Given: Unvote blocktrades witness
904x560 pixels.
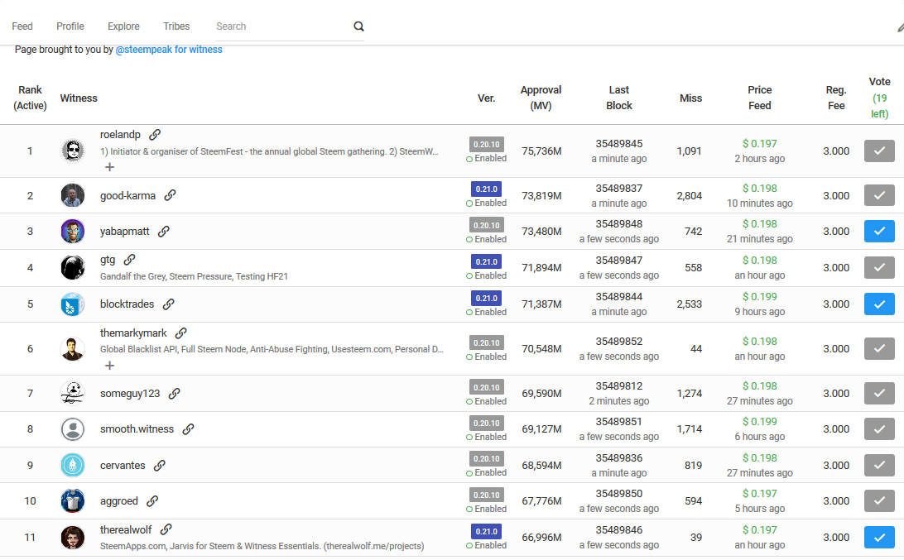Looking at the screenshot, I should point(879,304).
